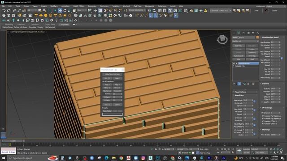Toggle Random Flip Mapping U checkbox
The height and width of the screenshot is (161, 287).
tap(263, 116)
